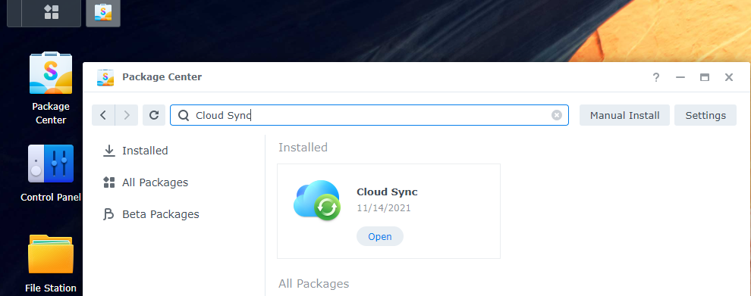Click the Cloud Sync package icon

coord(317,201)
